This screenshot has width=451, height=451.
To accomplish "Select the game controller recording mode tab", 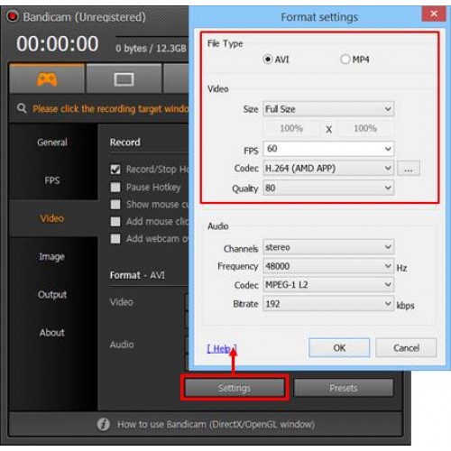I will pyautogui.click(x=47, y=79).
